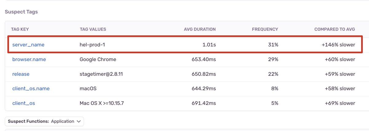Open the browser.name tag link

click(29, 60)
